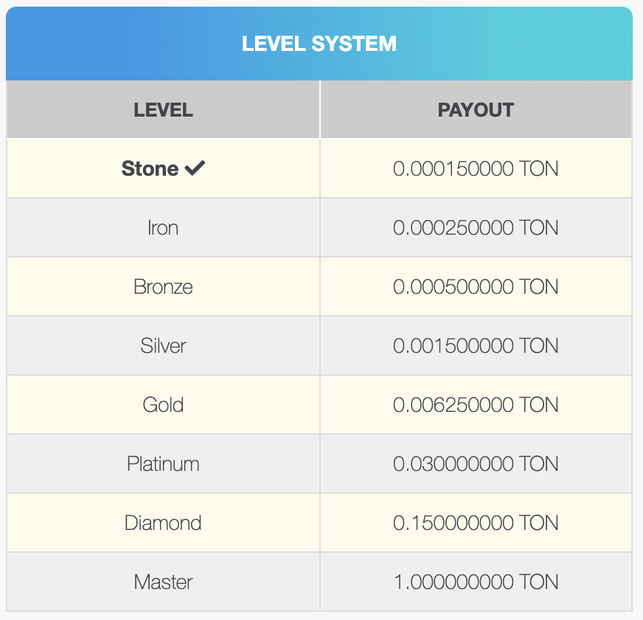This screenshot has width=643, height=620.
Task: Select the Master level row
Action: [x=163, y=582]
